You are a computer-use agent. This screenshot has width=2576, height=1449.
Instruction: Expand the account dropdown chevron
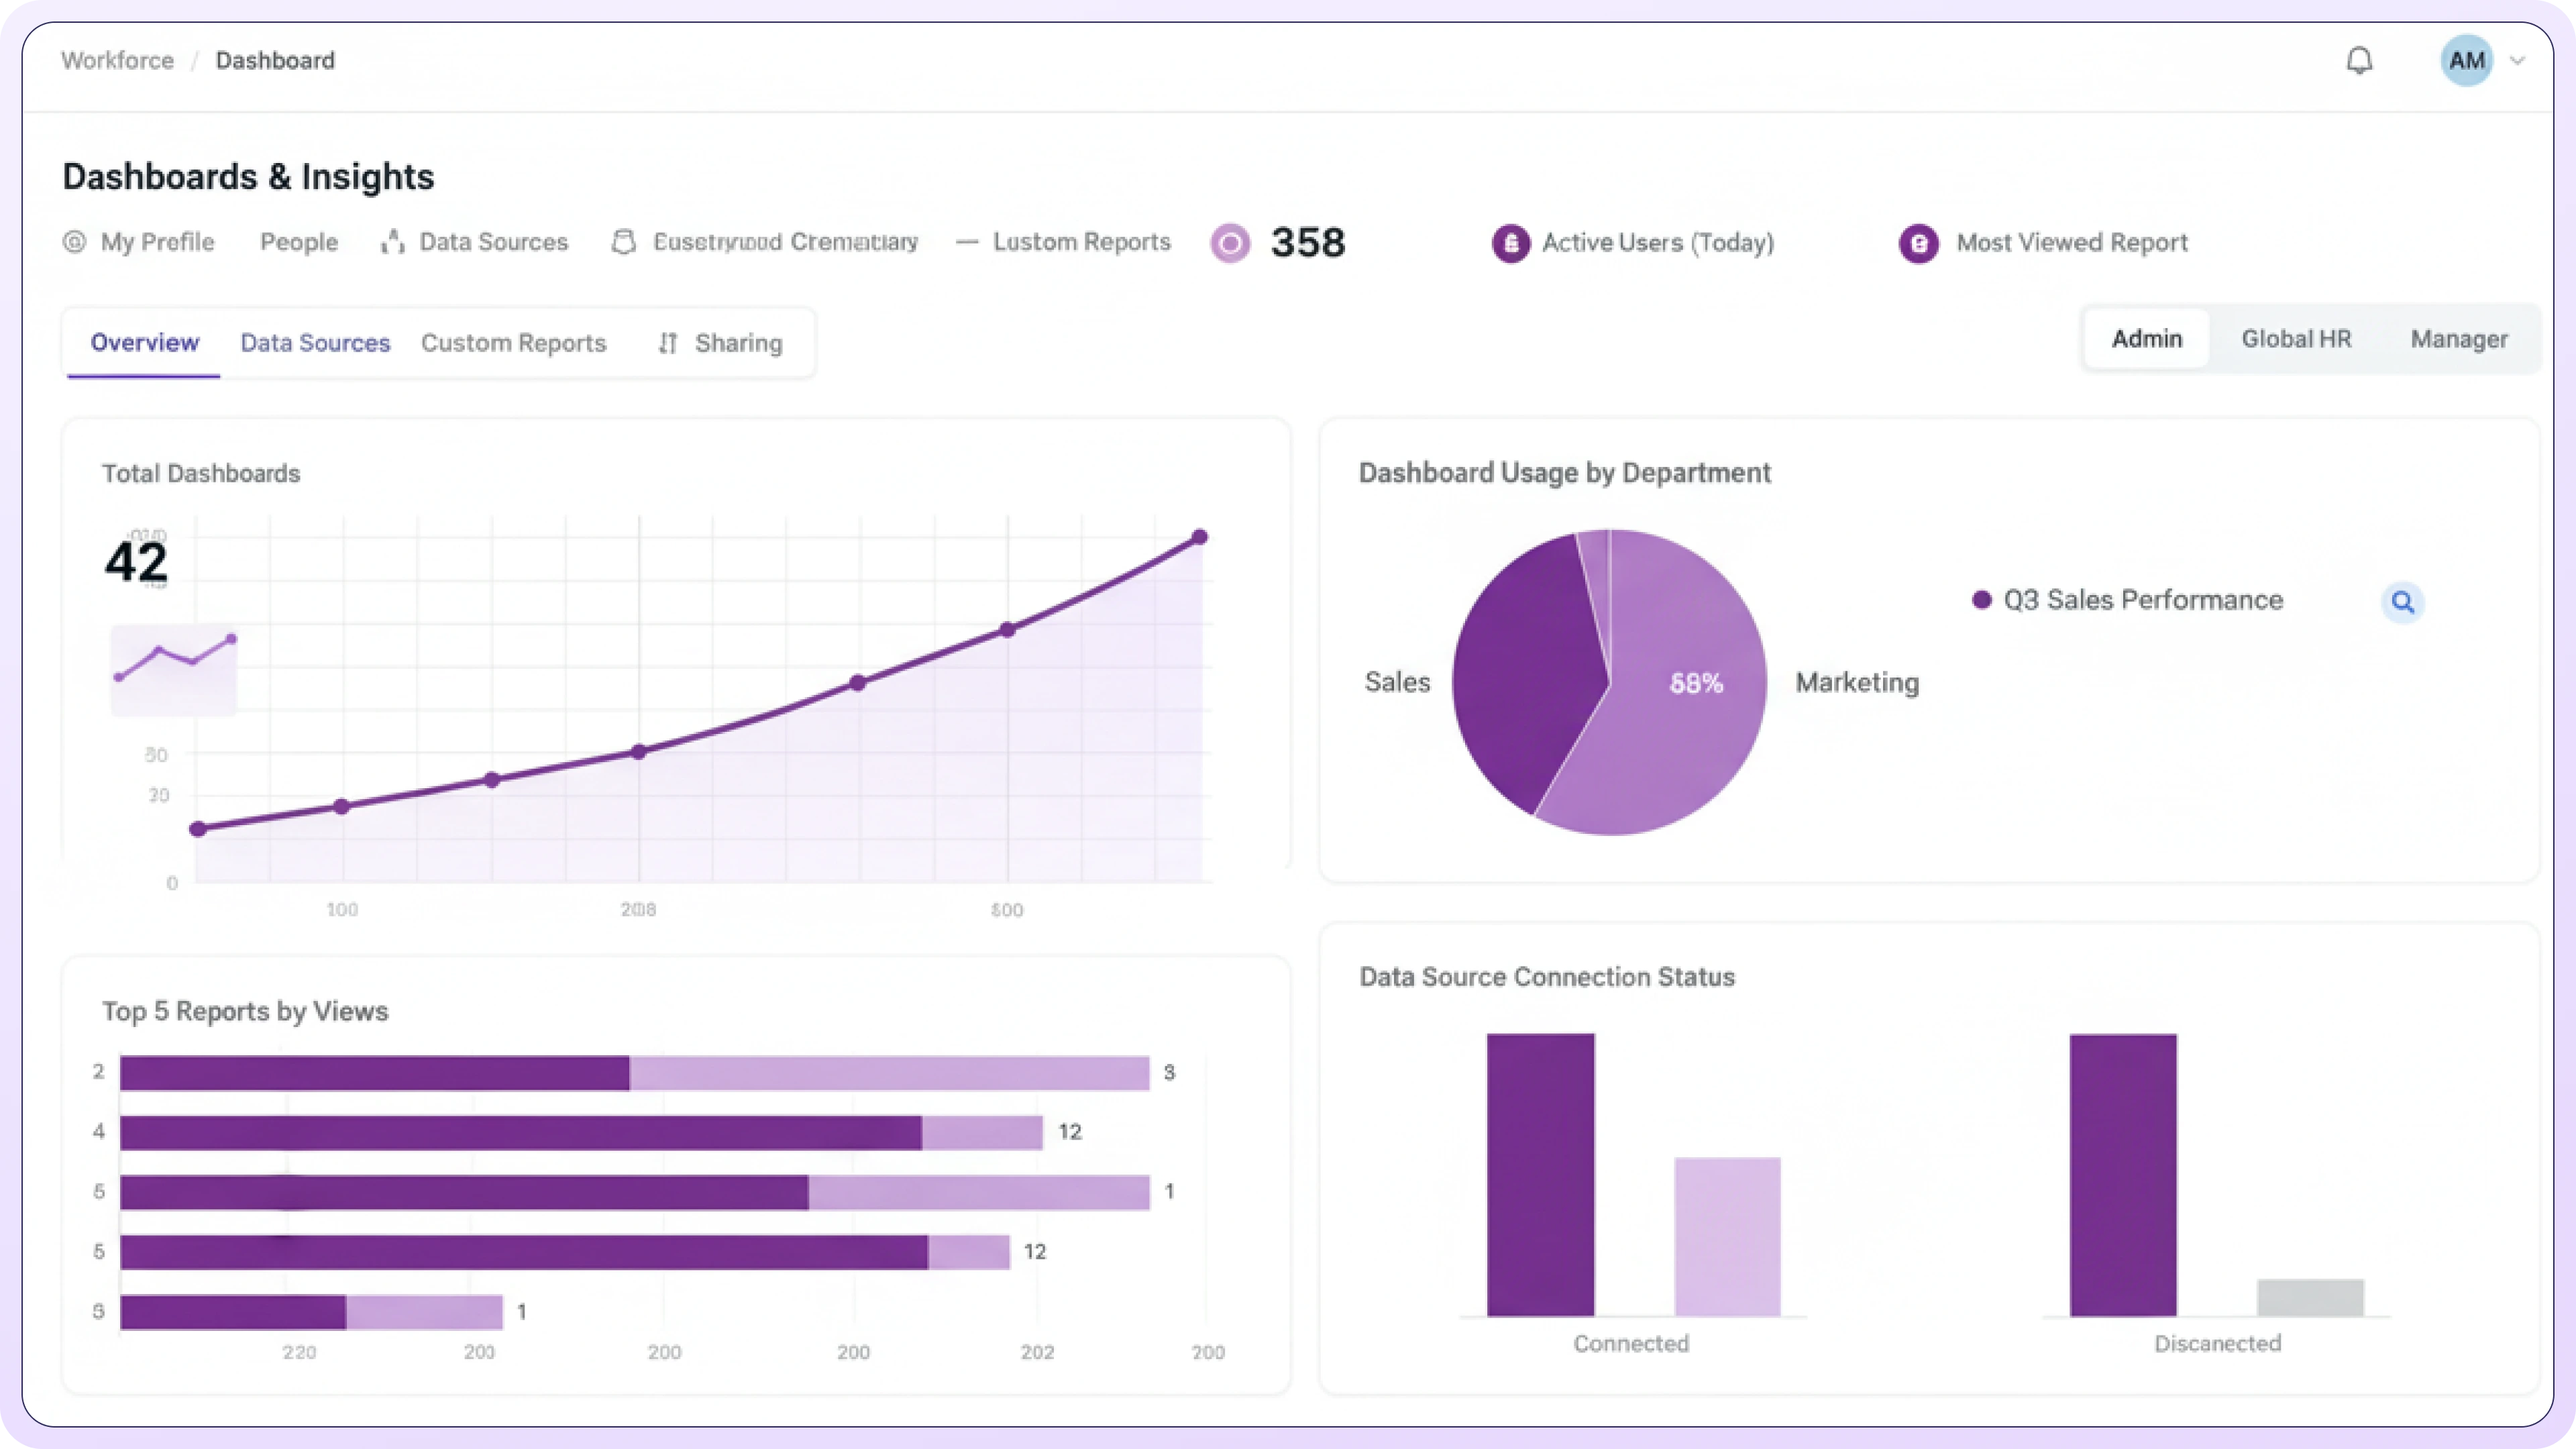[x=2518, y=61]
